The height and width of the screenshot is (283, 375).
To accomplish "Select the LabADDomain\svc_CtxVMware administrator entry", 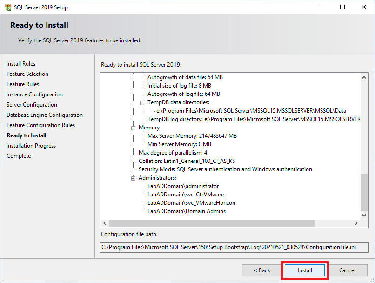I will [186, 195].
